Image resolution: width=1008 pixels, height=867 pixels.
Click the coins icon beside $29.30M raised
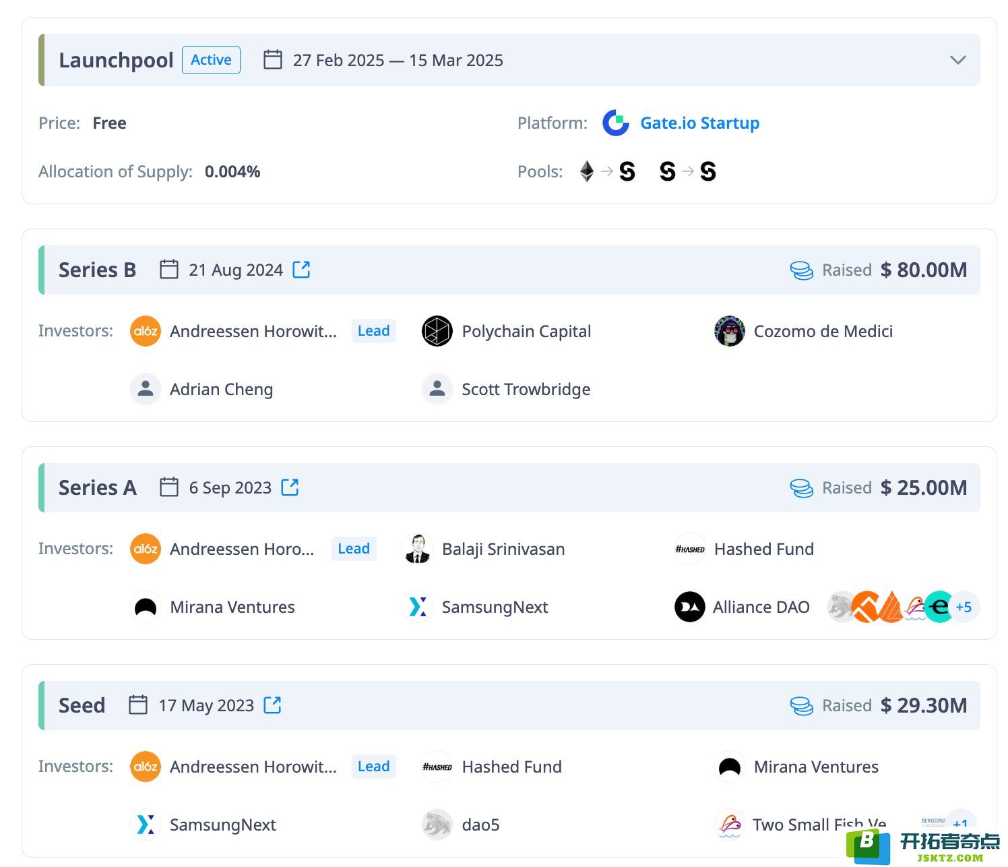coord(801,706)
